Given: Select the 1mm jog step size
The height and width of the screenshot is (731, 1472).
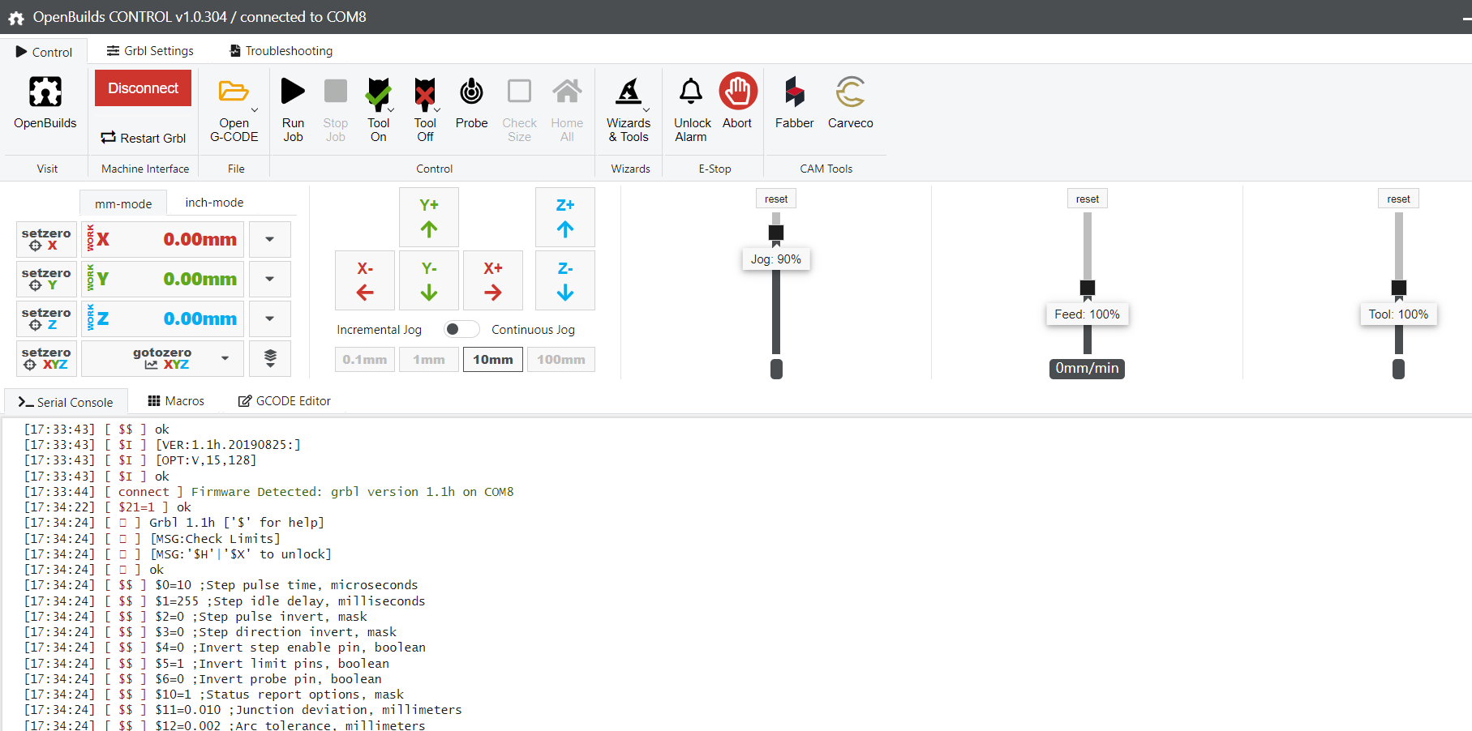Looking at the screenshot, I should point(429,359).
